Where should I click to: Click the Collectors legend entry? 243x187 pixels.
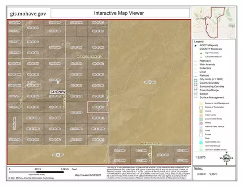click(205, 68)
